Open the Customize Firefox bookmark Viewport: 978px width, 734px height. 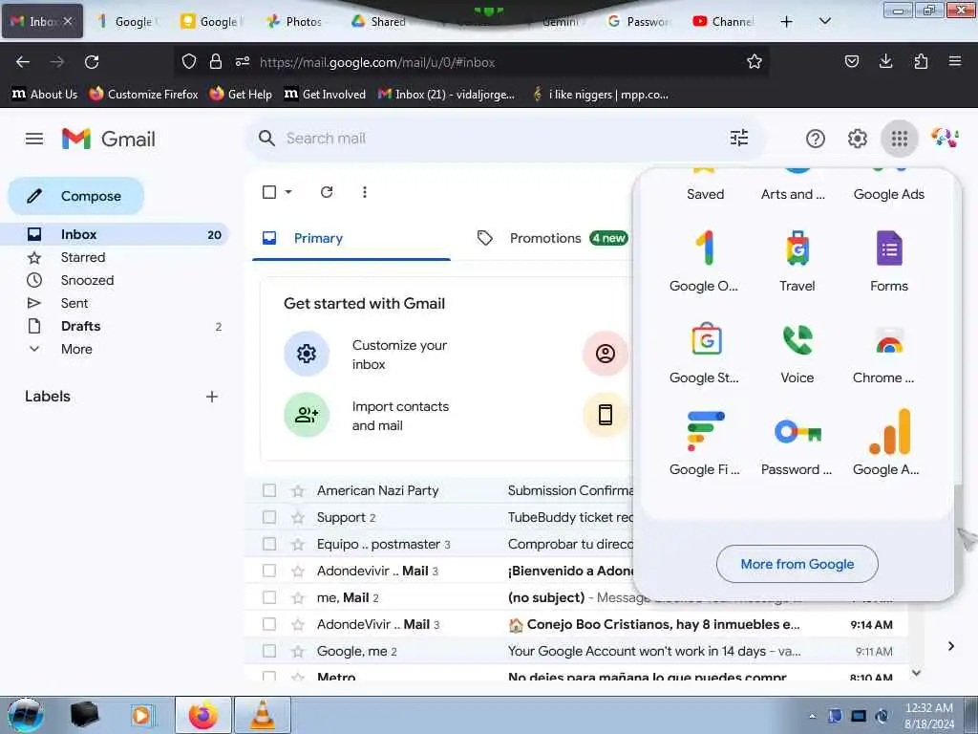(143, 95)
